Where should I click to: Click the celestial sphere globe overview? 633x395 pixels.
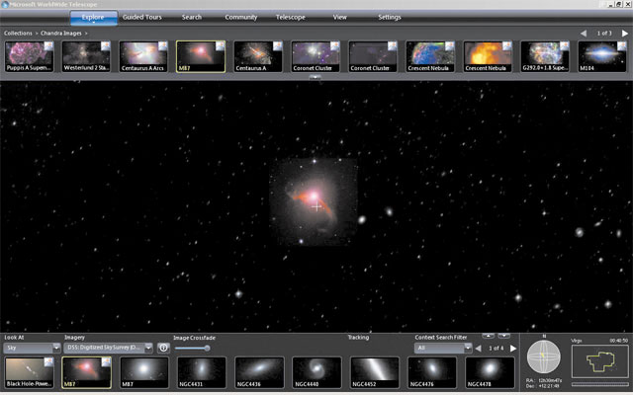tap(543, 357)
